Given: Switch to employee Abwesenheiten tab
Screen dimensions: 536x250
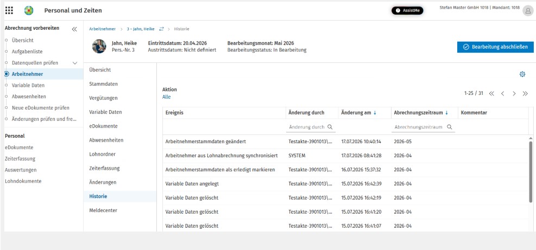Looking at the screenshot, I should 106,140.
